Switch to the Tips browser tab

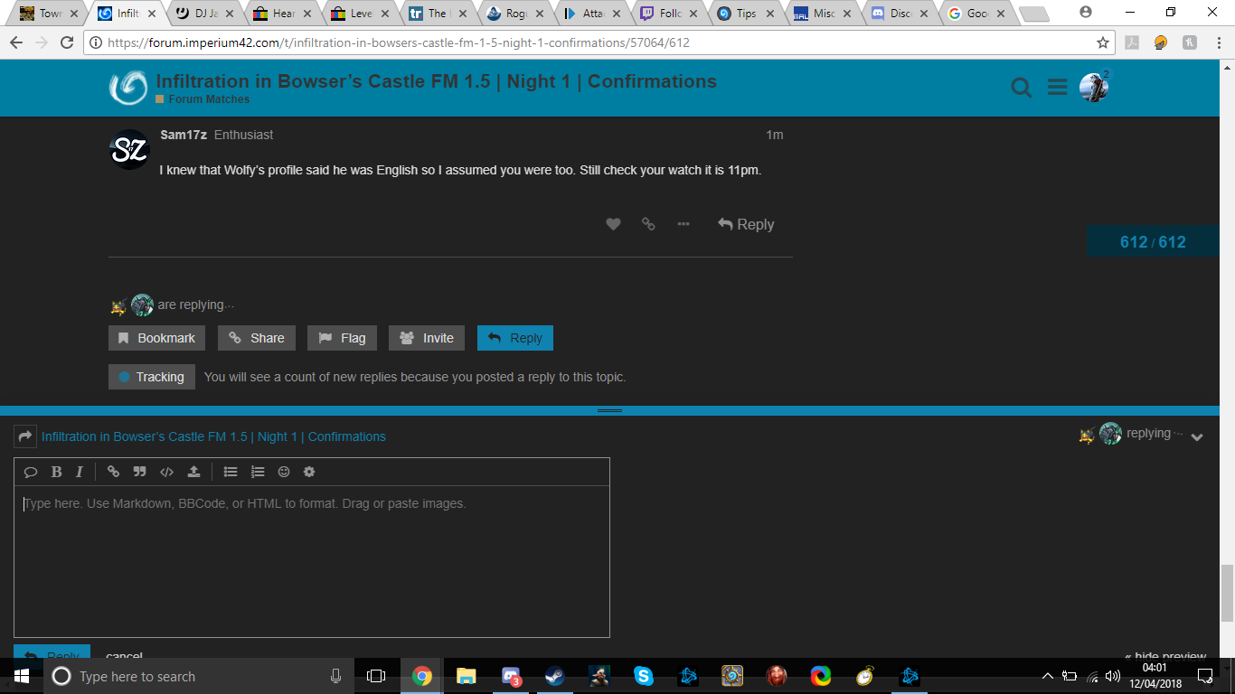(x=745, y=14)
